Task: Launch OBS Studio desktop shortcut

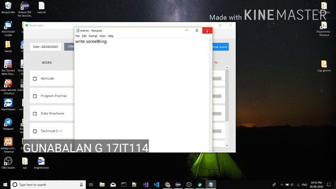Action: 8,163
